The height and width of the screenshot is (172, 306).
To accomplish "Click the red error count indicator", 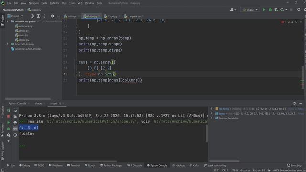I will pos(284,22).
